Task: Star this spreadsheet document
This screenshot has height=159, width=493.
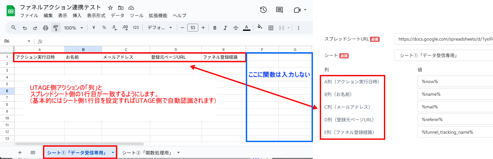Action: click(x=110, y=8)
